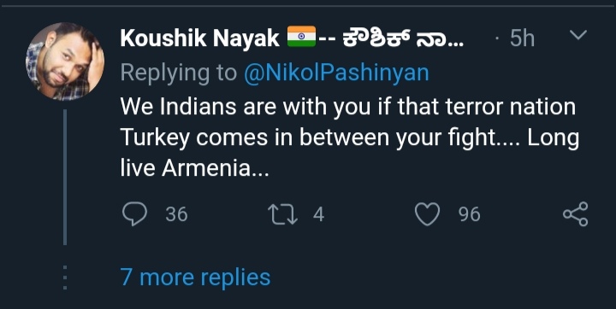The image size is (616, 309).
Task: Open the Koushik Nayak display name
Action: (x=199, y=38)
